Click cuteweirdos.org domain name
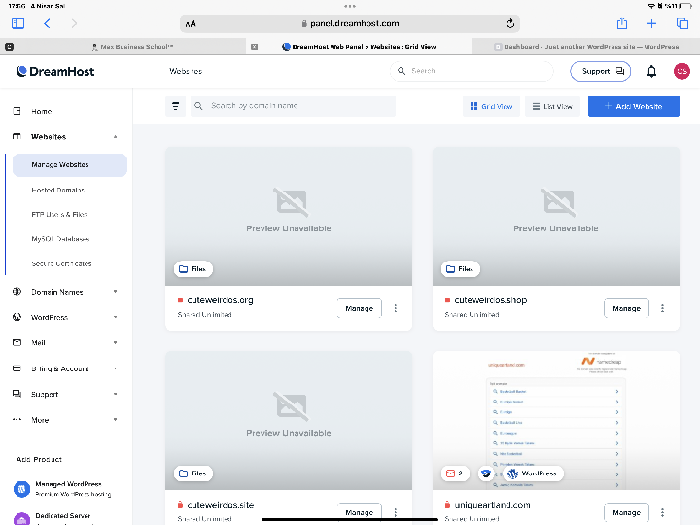Image resolution: width=700 pixels, height=525 pixels. coord(220,300)
